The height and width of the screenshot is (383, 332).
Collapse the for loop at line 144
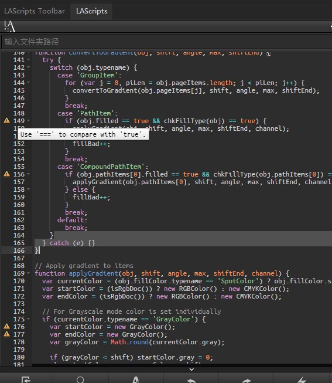[29, 83]
